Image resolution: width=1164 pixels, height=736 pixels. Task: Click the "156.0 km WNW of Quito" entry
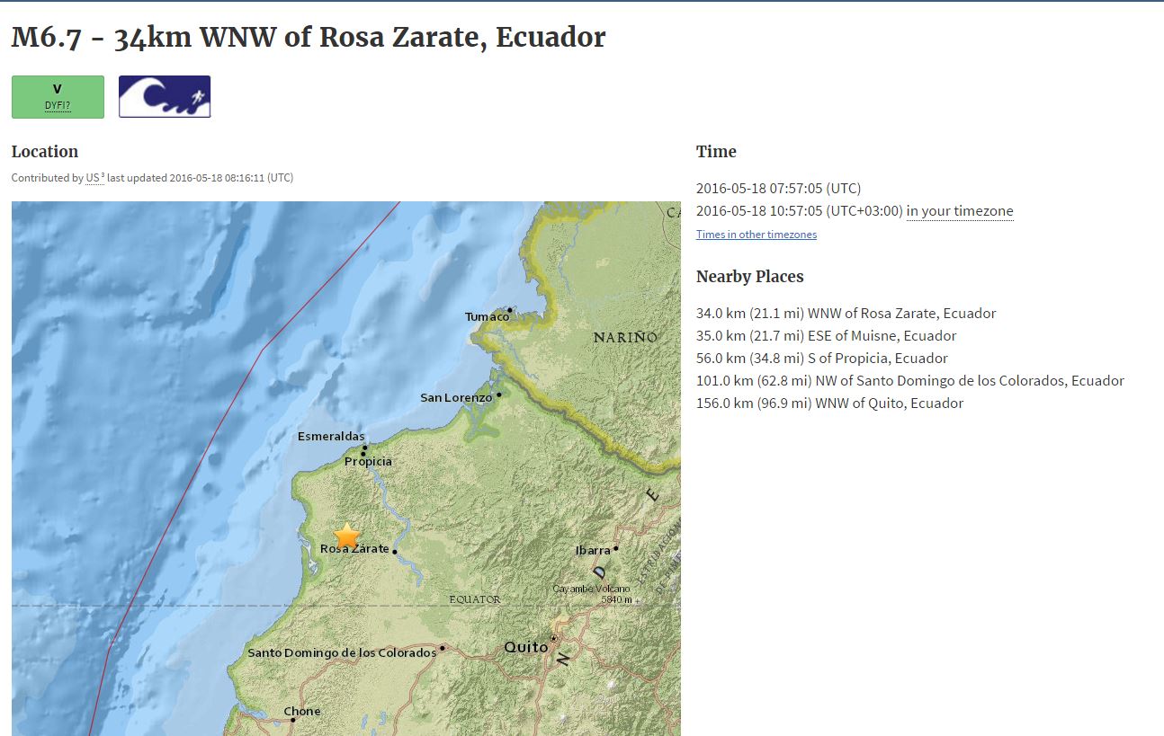[829, 403]
